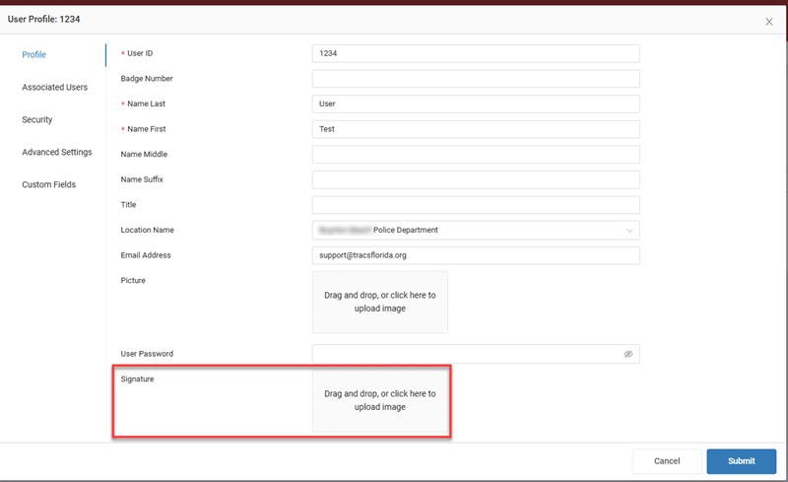
Task: Open the Profile tab
Action: 34,55
